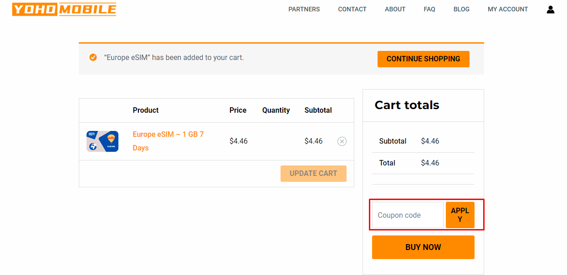The height and width of the screenshot is (275, 567).
Task: Remove Europe eSIM item with the X icon
Action: (342, 141)
